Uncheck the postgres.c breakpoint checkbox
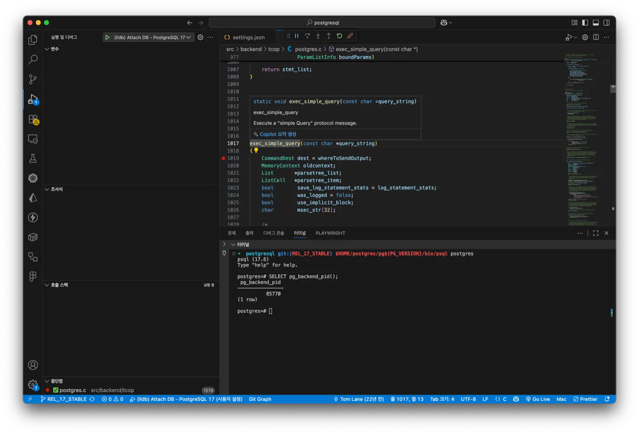639x434 pixels. tap(55, 390)
